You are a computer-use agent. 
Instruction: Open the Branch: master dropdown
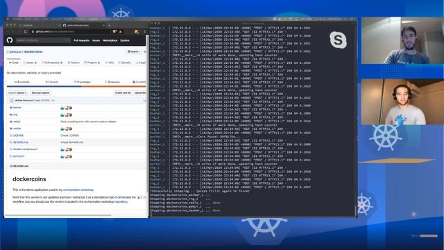coord(17,92)
